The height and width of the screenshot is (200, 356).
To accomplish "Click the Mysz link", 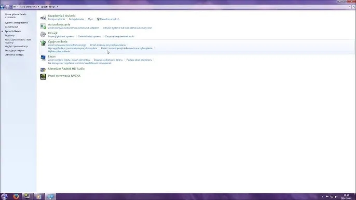I will tap(90, 19).
